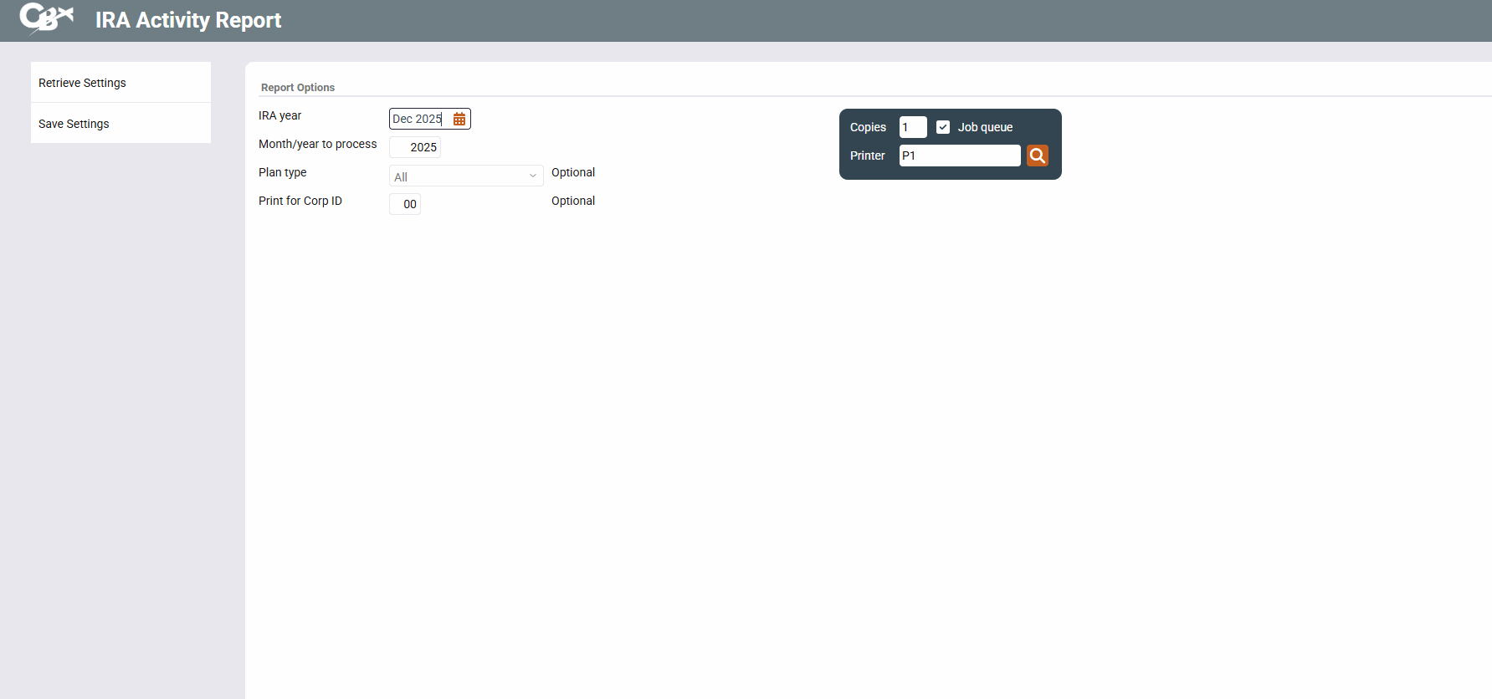Click the Month/year to process label

[x=318, y=144]
